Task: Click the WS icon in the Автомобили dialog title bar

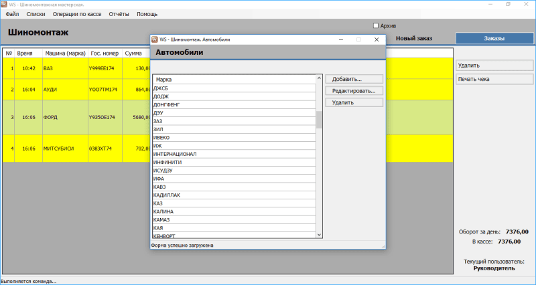Action: 154,39
